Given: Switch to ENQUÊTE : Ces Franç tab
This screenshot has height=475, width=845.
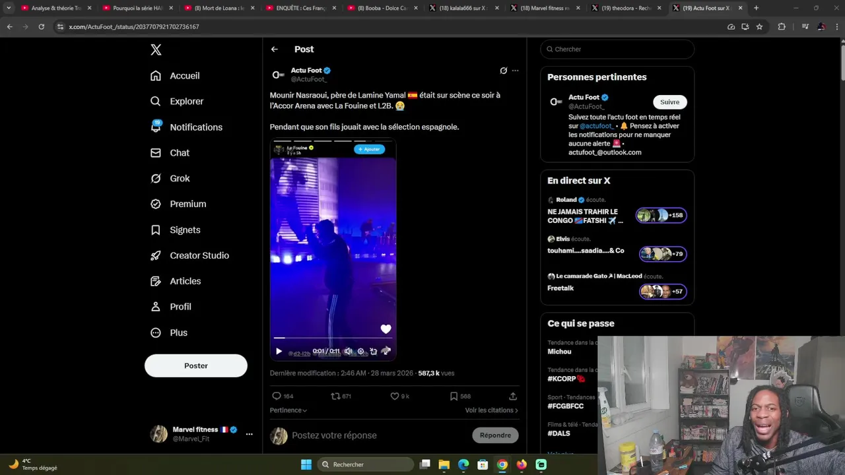Looking at the screenshot, I should pos(300,8).
